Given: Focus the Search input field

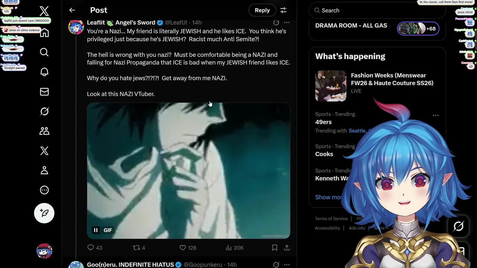Looking at the screenshot, I should [377, 10].
